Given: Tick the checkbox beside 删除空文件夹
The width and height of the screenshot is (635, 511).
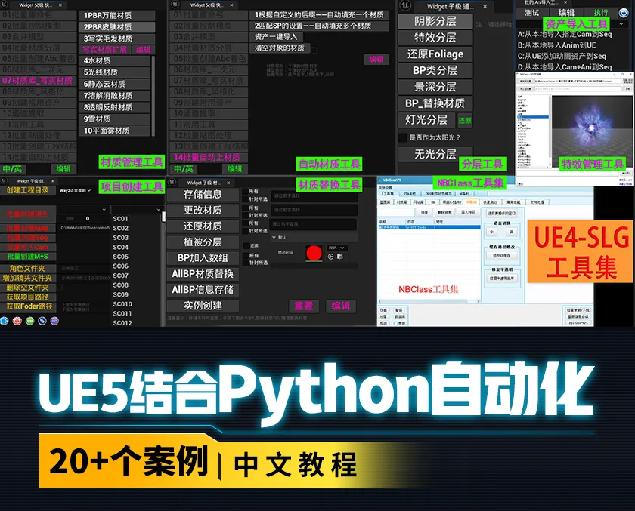Looking at the screenshot, I should point(60,288).
